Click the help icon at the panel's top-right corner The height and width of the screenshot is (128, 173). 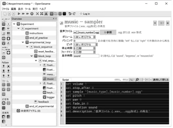tap(168, 23)
